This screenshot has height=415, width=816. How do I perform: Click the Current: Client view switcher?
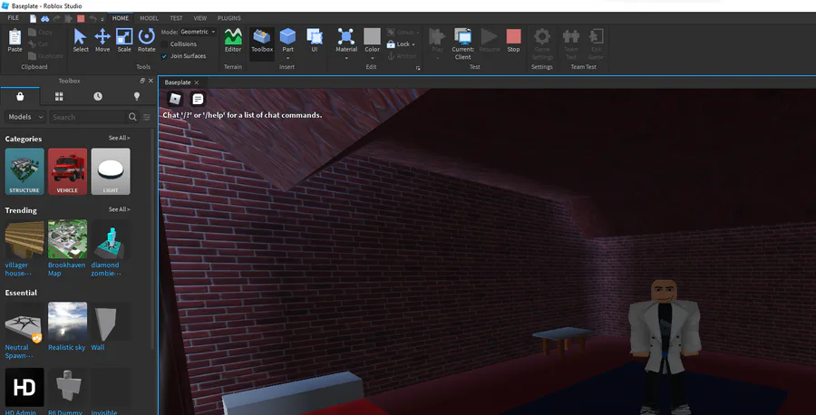[x=462, y=43]
